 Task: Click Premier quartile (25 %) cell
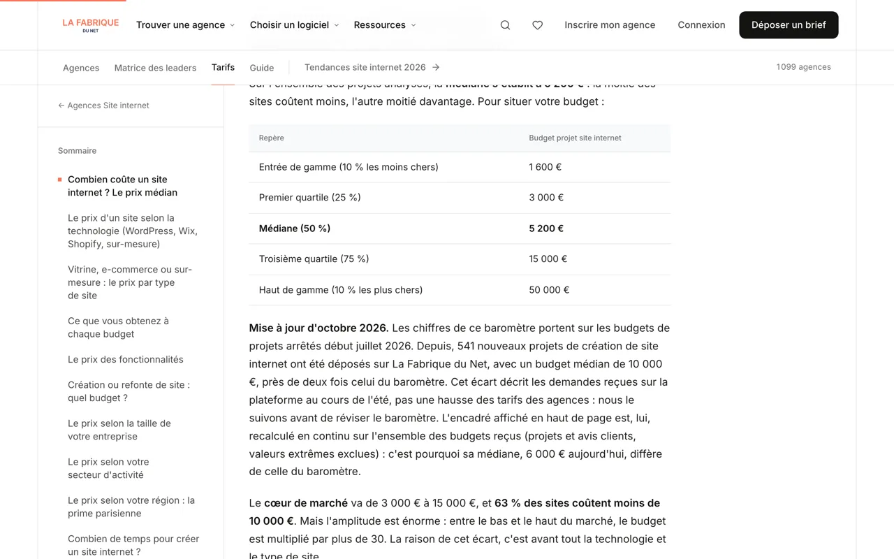310,197
